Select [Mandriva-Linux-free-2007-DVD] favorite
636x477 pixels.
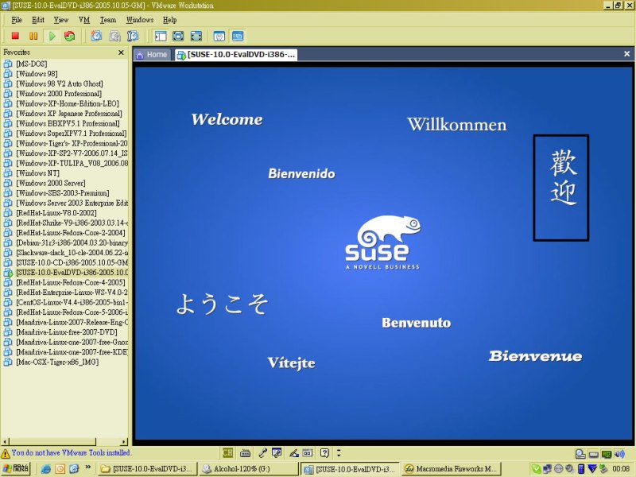tap(67, 332)
